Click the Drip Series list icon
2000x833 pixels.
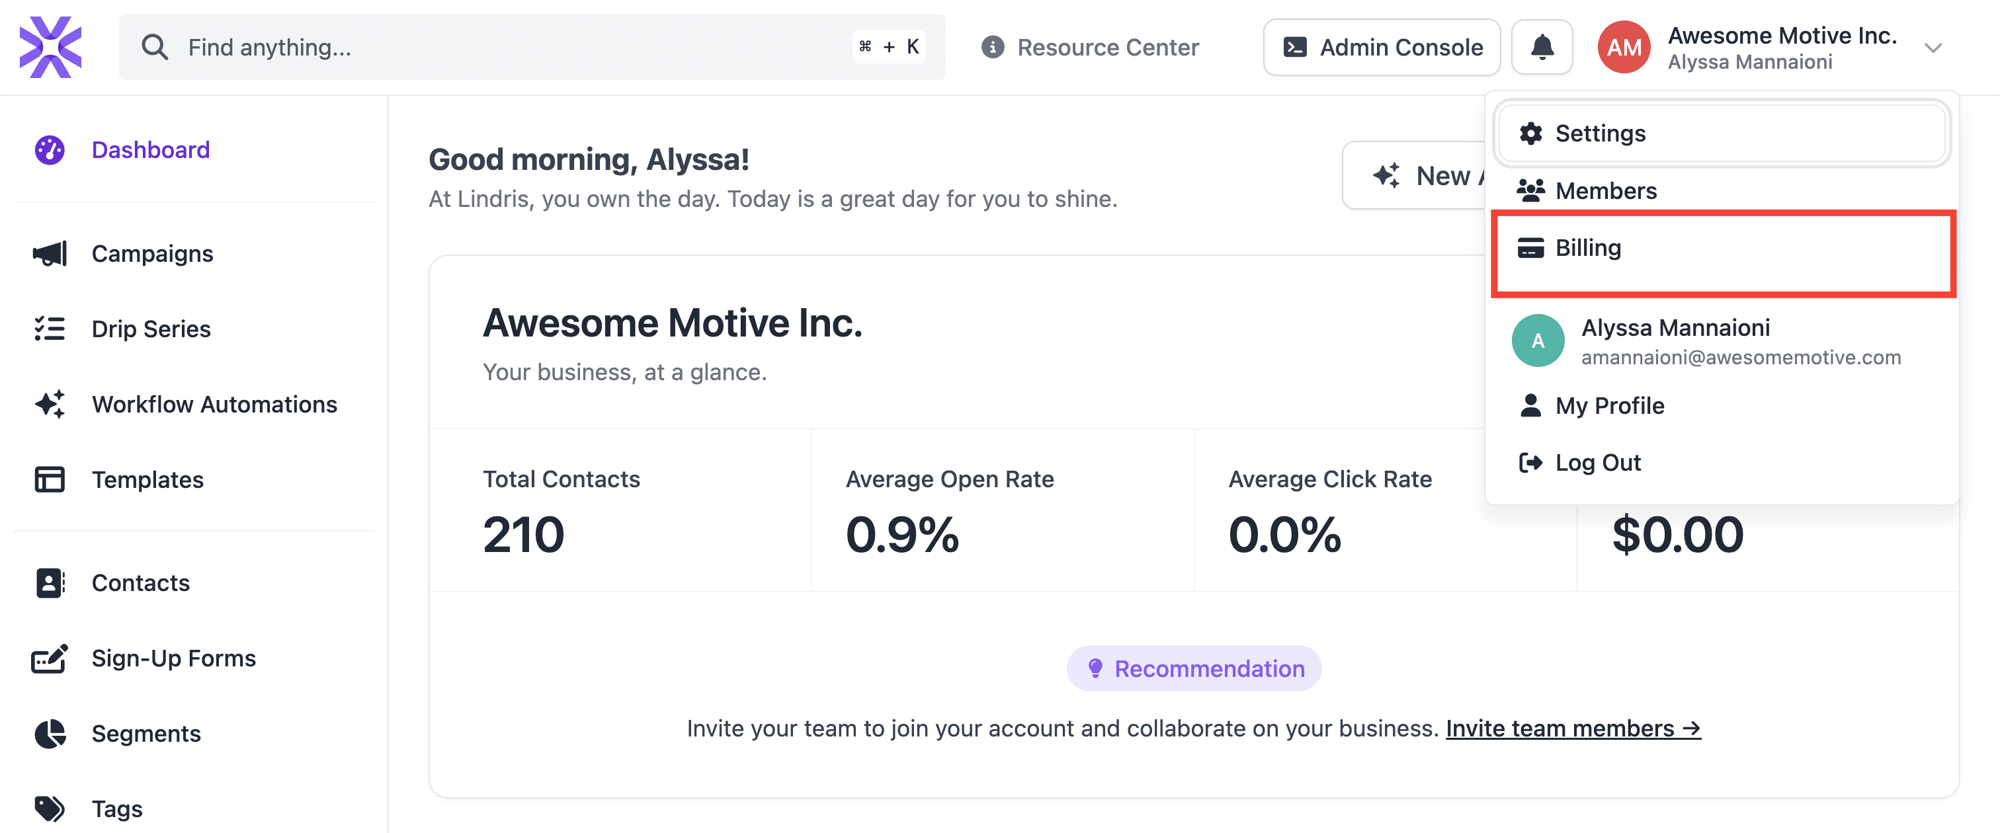click(50, 329)
